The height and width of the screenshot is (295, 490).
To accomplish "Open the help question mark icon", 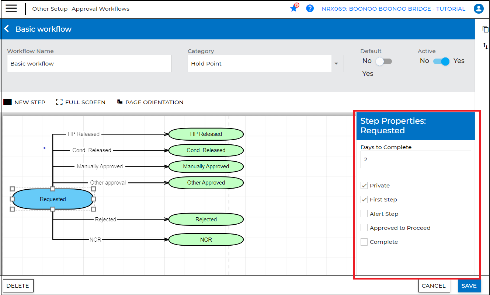I will [x=310, y=8].
